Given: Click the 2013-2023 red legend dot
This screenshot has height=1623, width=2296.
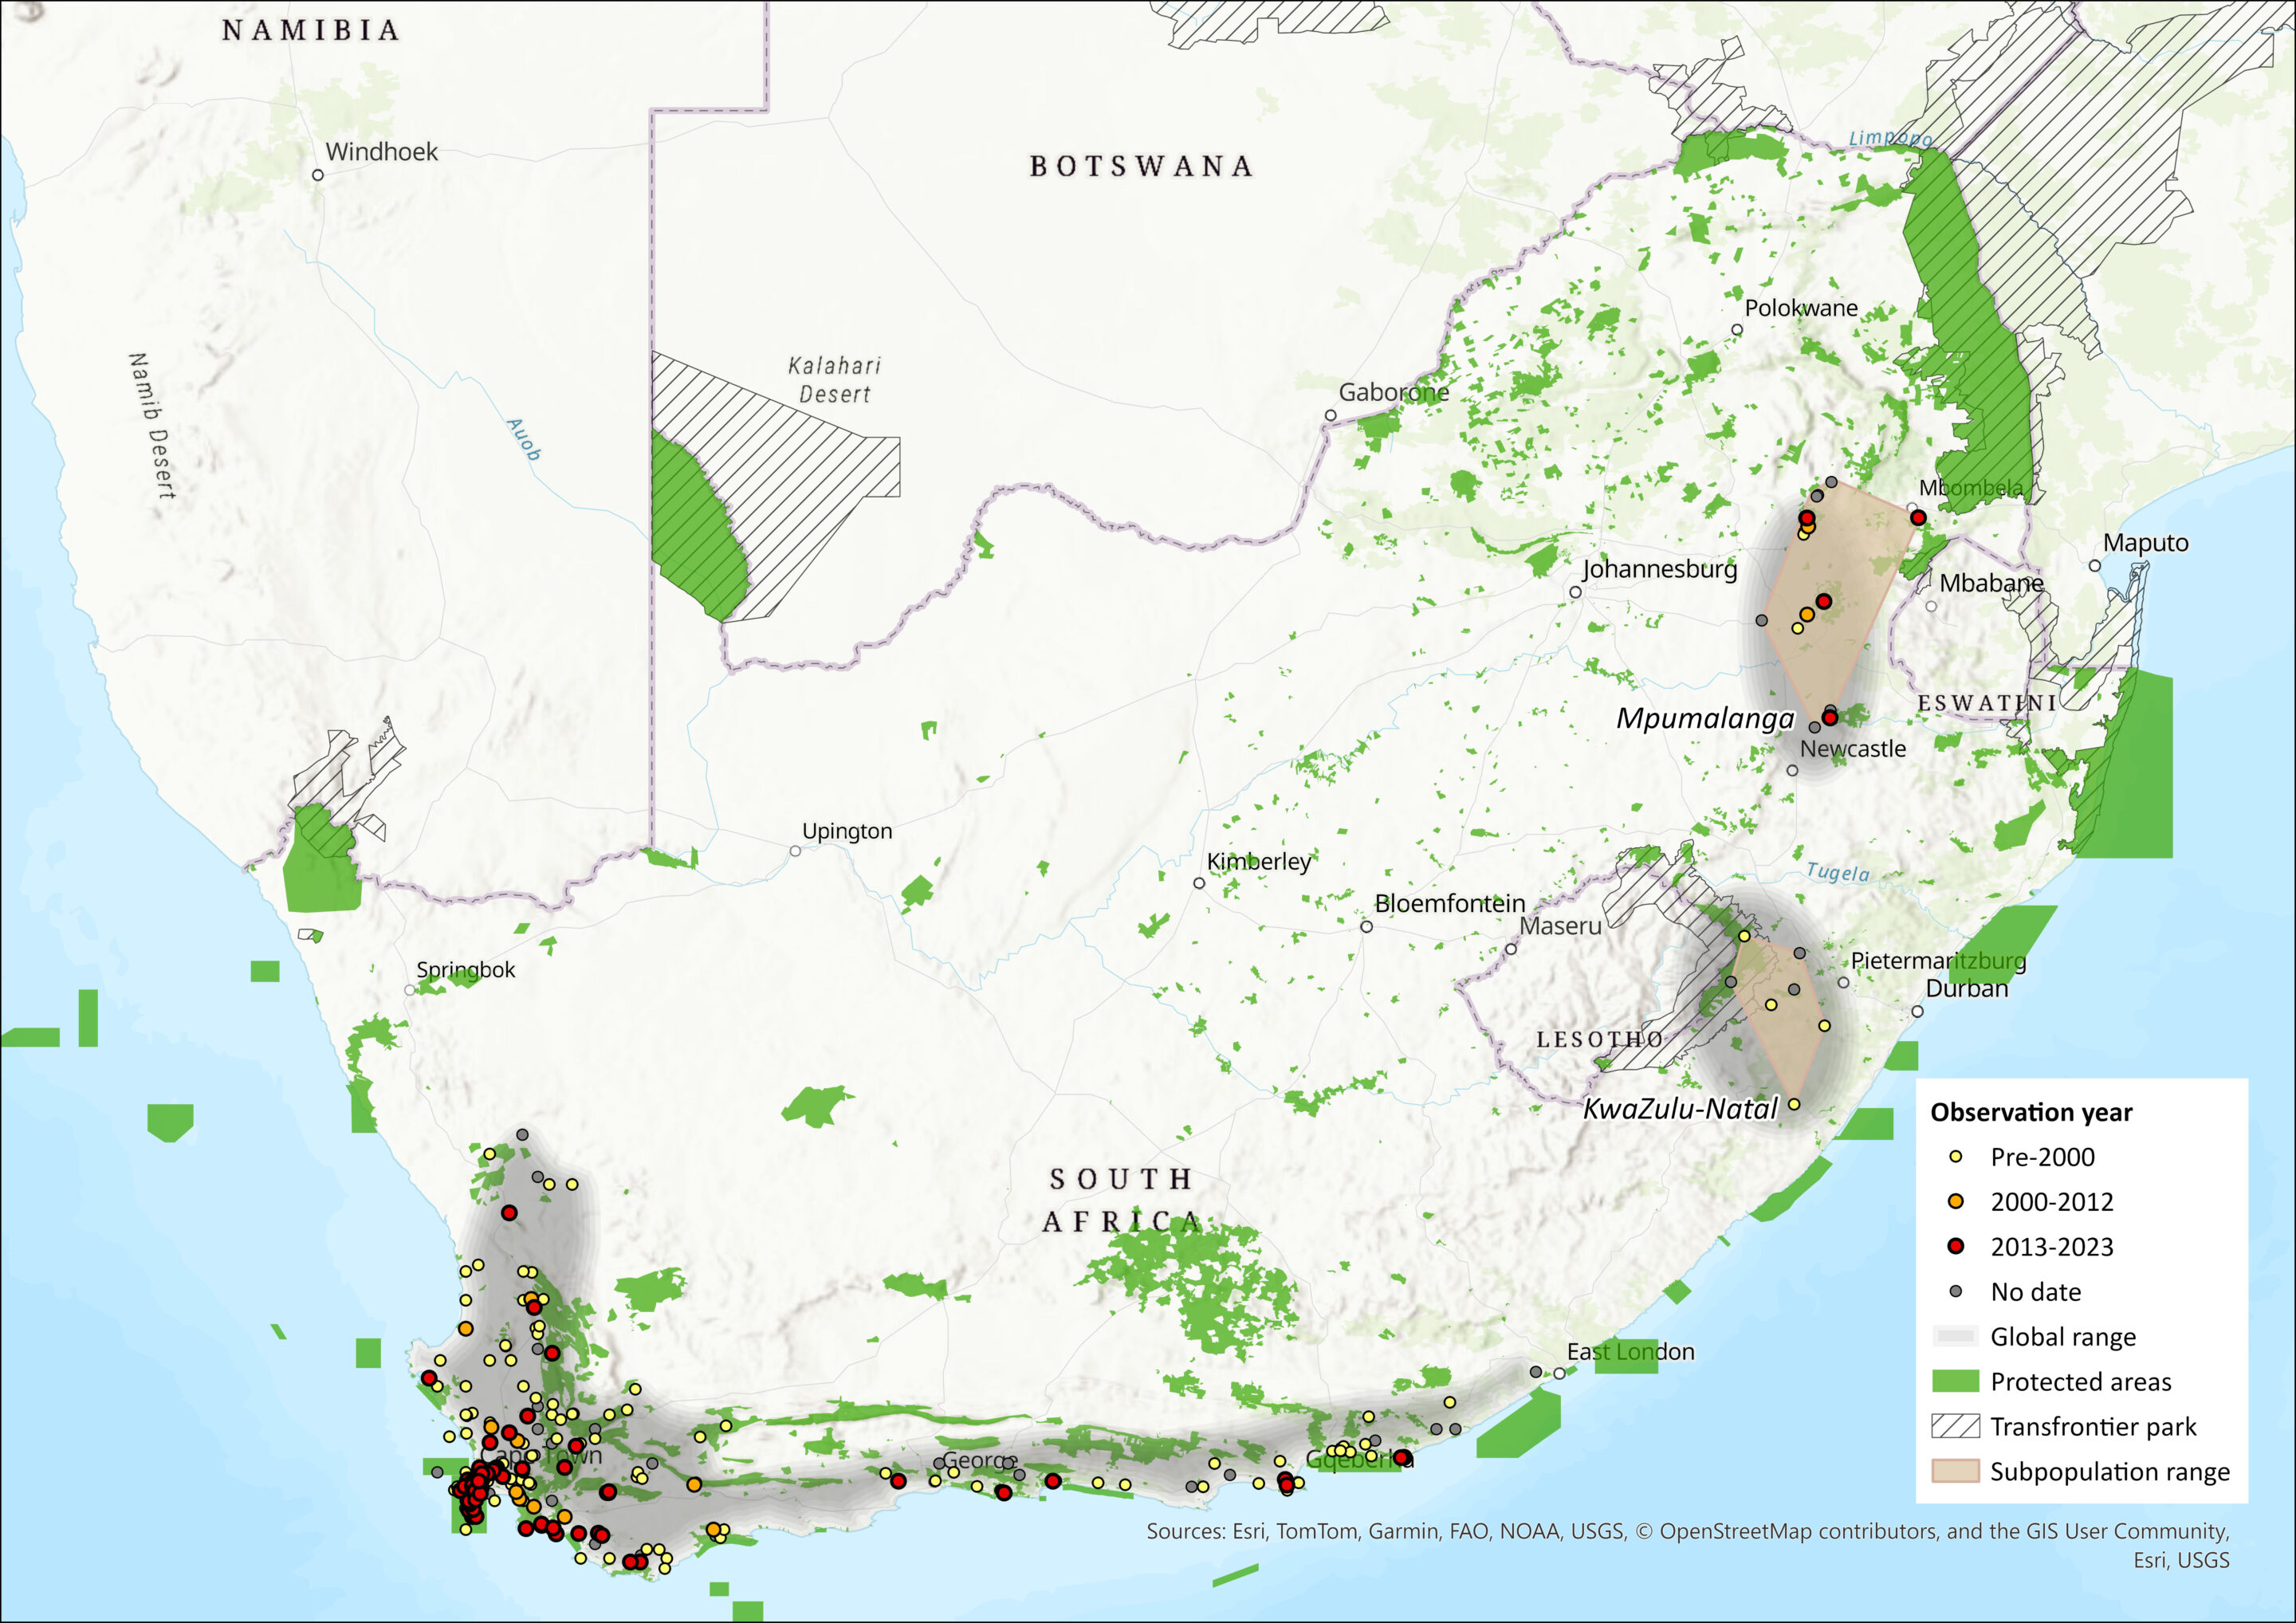Looking at the screenshot, I should 1956,1246.
